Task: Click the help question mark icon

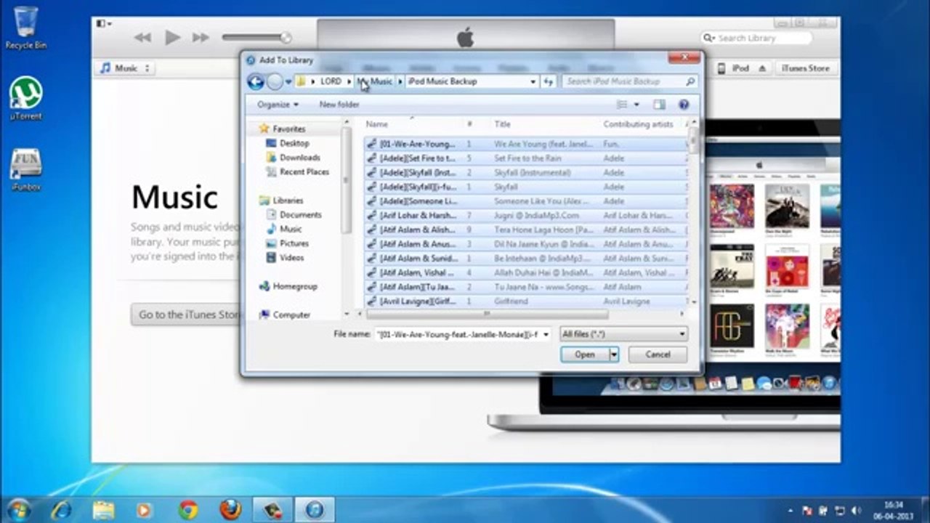Action: [683, 105]
